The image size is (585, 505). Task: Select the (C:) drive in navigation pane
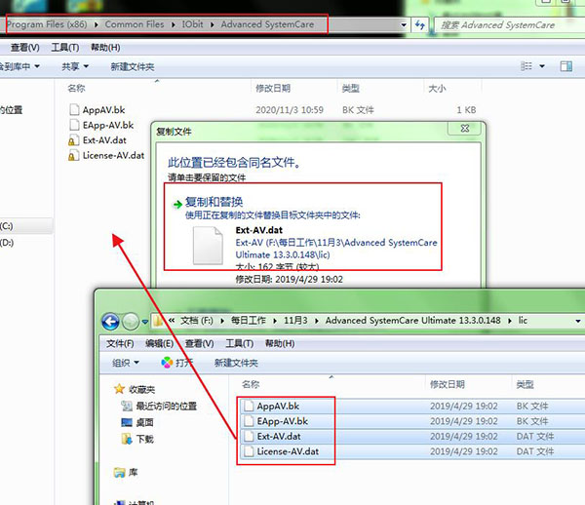pyautogui.click(x=7, y=226)
